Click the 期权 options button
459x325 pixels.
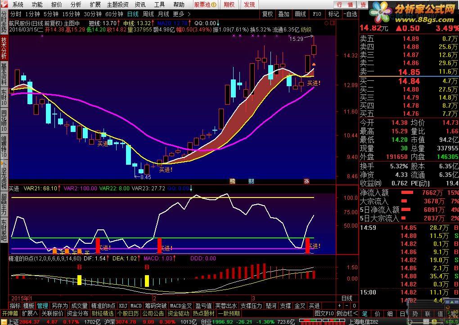click(x=229, y=4)
